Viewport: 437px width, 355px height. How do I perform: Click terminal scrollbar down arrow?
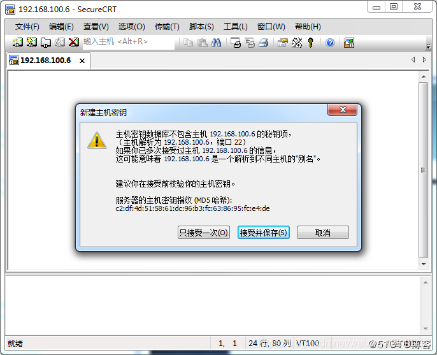[424, 264]
